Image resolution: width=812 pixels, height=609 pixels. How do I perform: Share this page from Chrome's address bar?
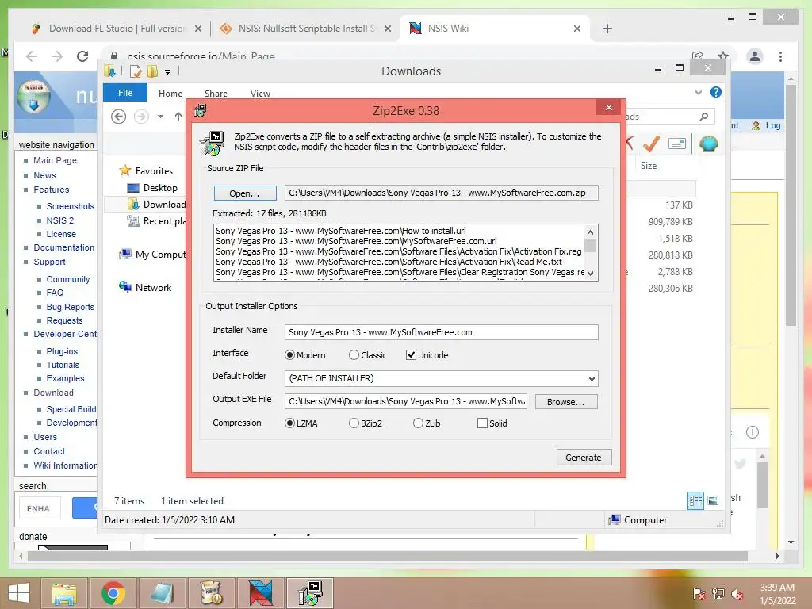click(x=698, y=56)
